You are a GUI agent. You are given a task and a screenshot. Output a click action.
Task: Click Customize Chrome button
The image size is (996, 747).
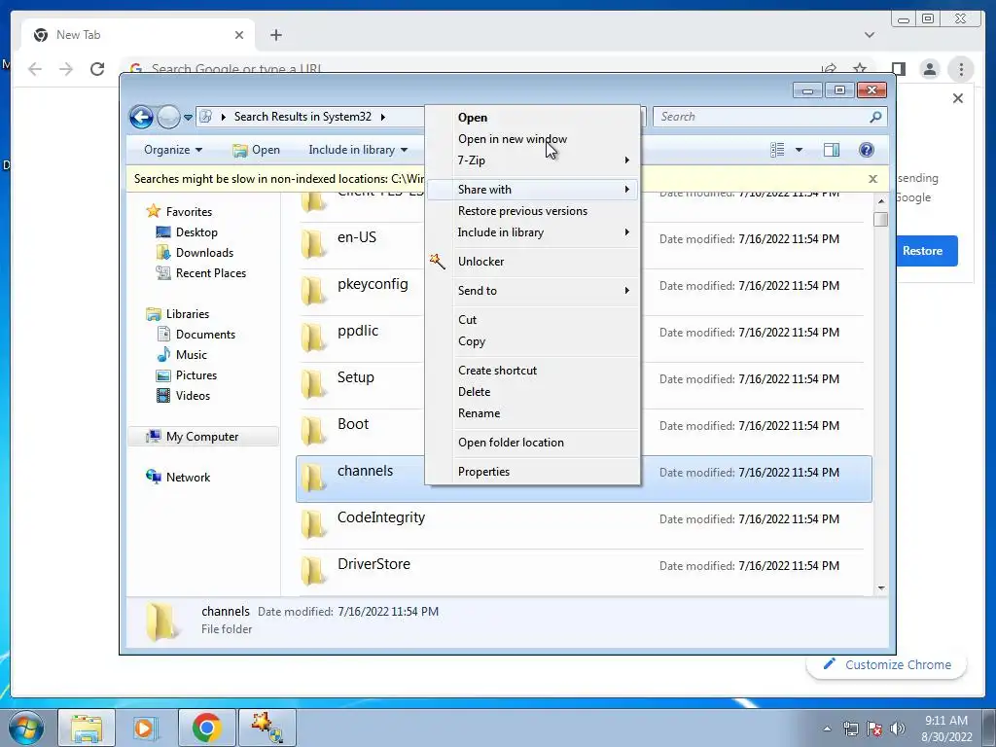pyautogui.click(x=887, y=664)
